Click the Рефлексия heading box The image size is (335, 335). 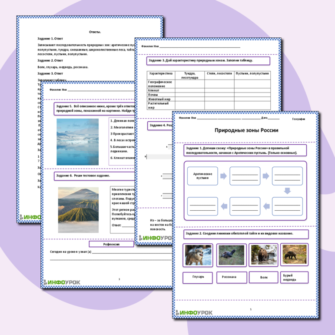[x=112, y=244]
